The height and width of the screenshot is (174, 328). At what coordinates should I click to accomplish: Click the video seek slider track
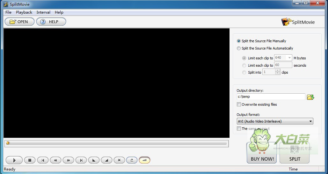pyautogui.click(x=116, y=143)
